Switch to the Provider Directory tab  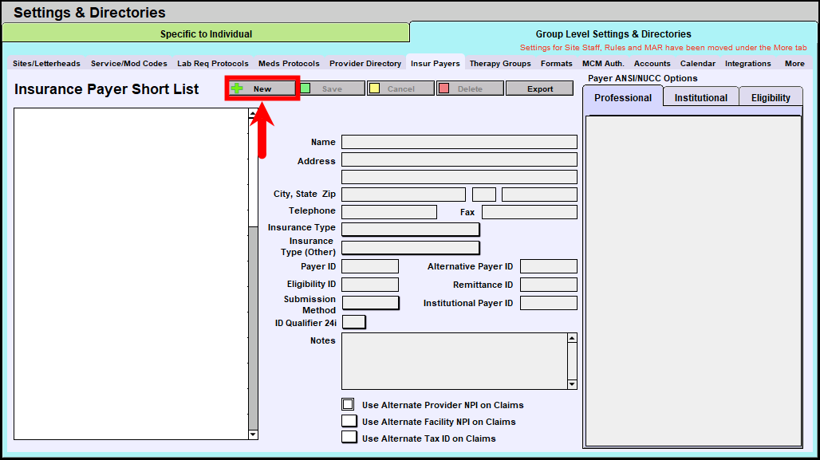(365, 63)
